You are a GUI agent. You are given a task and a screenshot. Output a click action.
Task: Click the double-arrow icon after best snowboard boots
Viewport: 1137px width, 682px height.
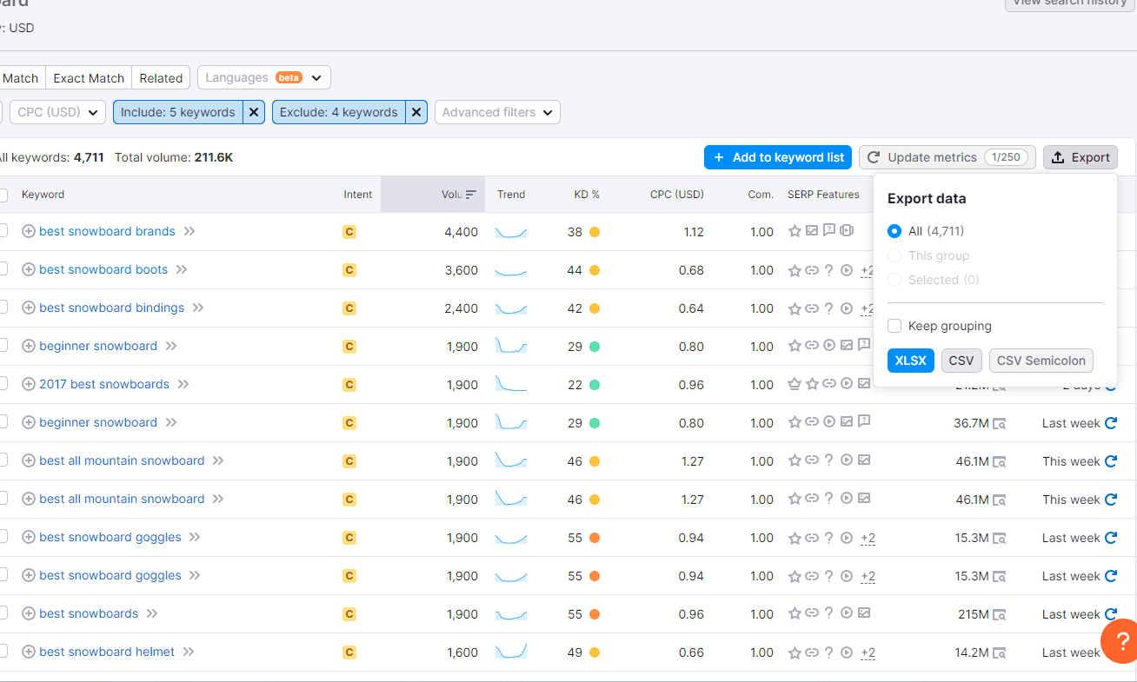click(x=183, y=269)
